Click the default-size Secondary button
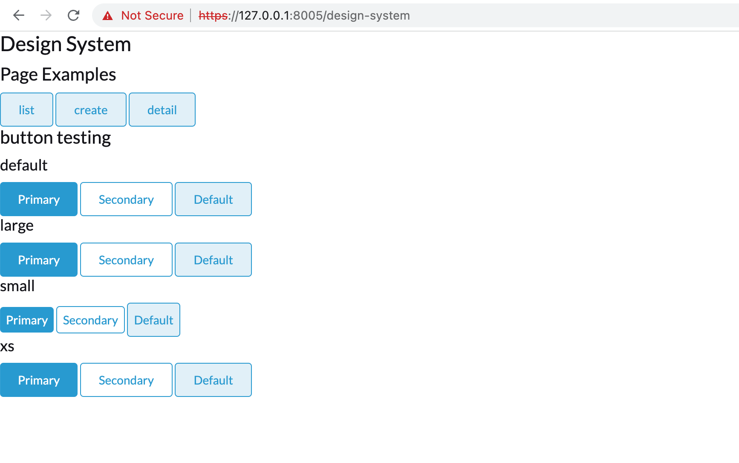This screenshot has height=463, width=739. [x=126, y=199]
